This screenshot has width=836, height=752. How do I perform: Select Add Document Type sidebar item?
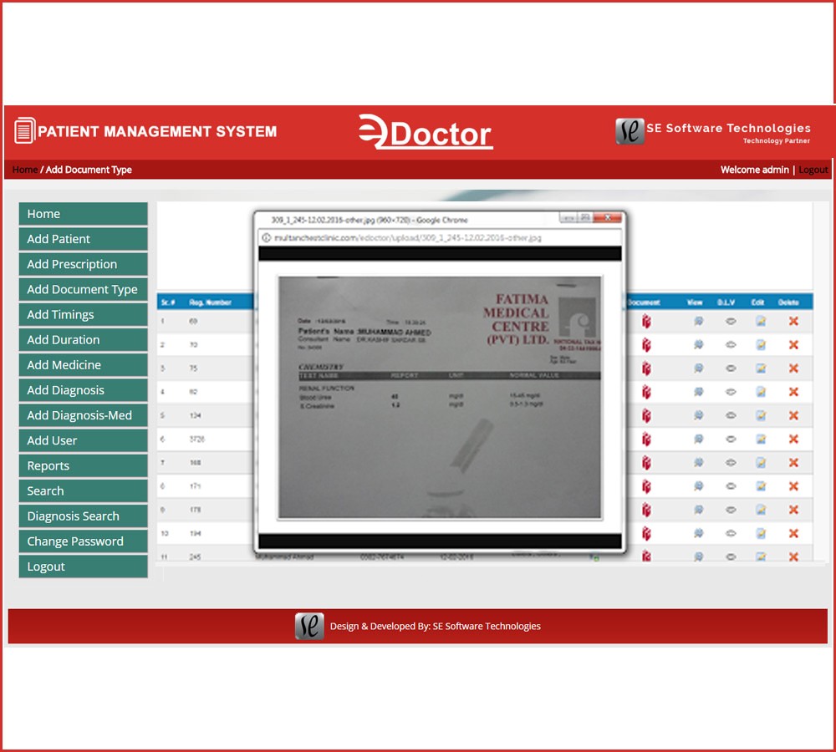[83, 289]
